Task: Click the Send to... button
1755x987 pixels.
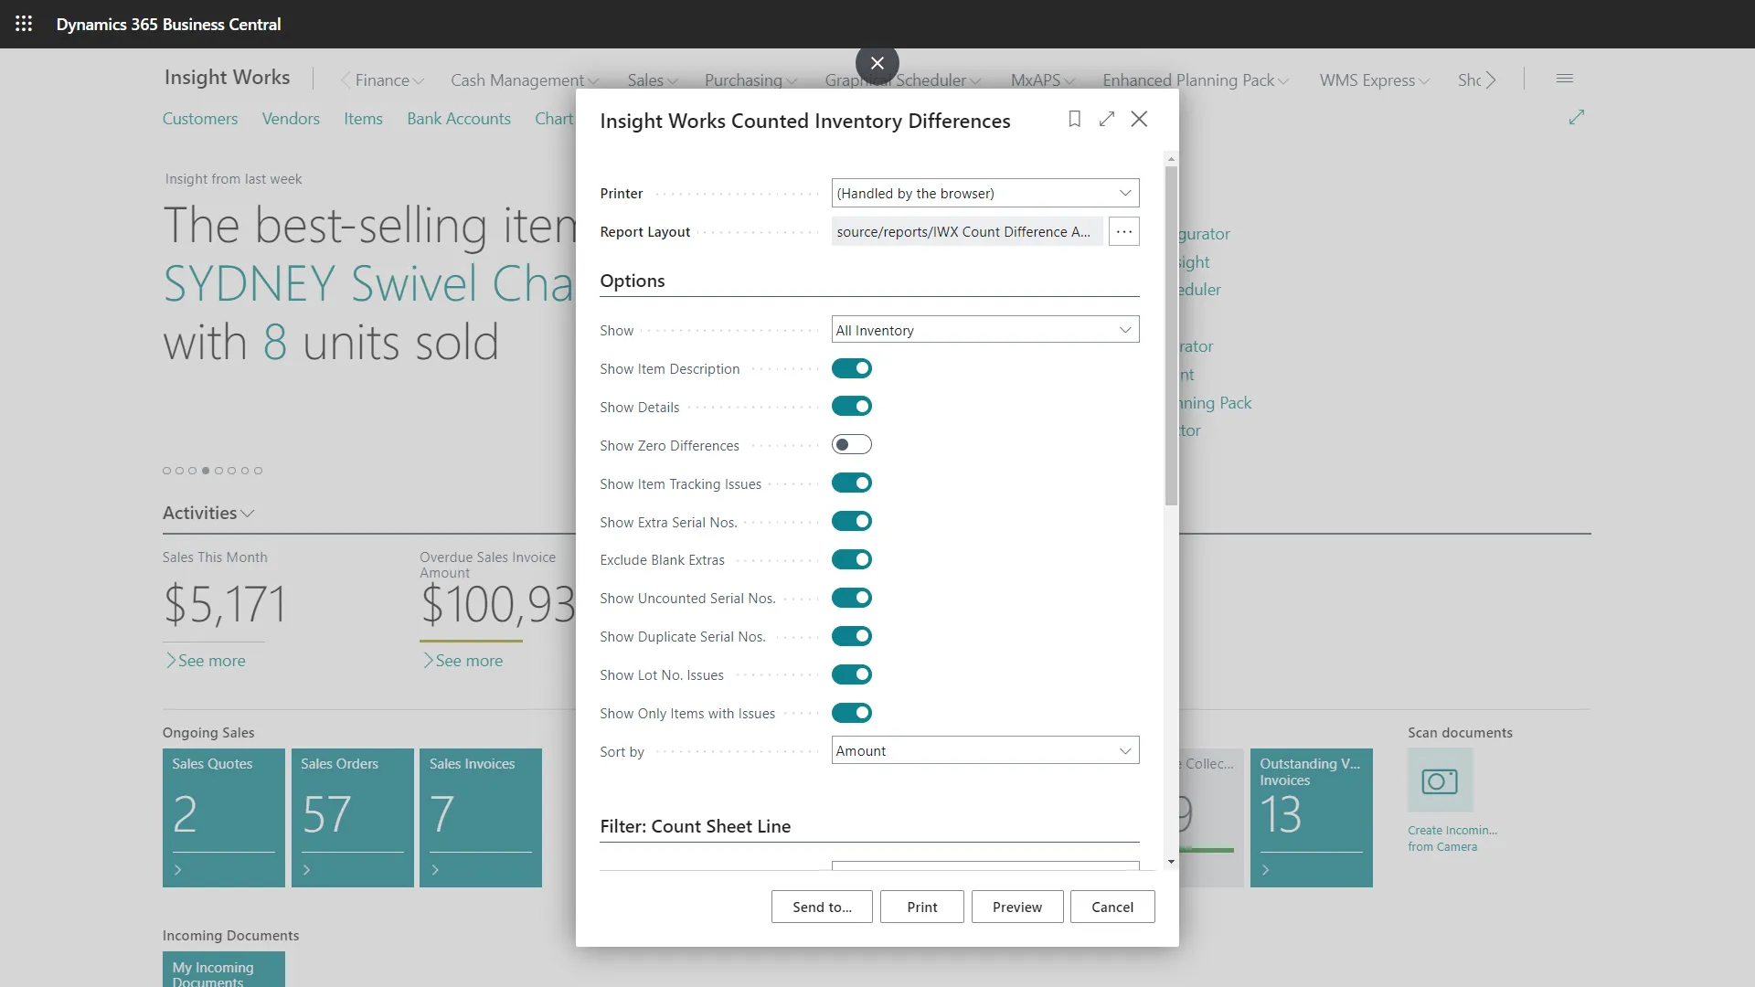Action: coord(821,907)
